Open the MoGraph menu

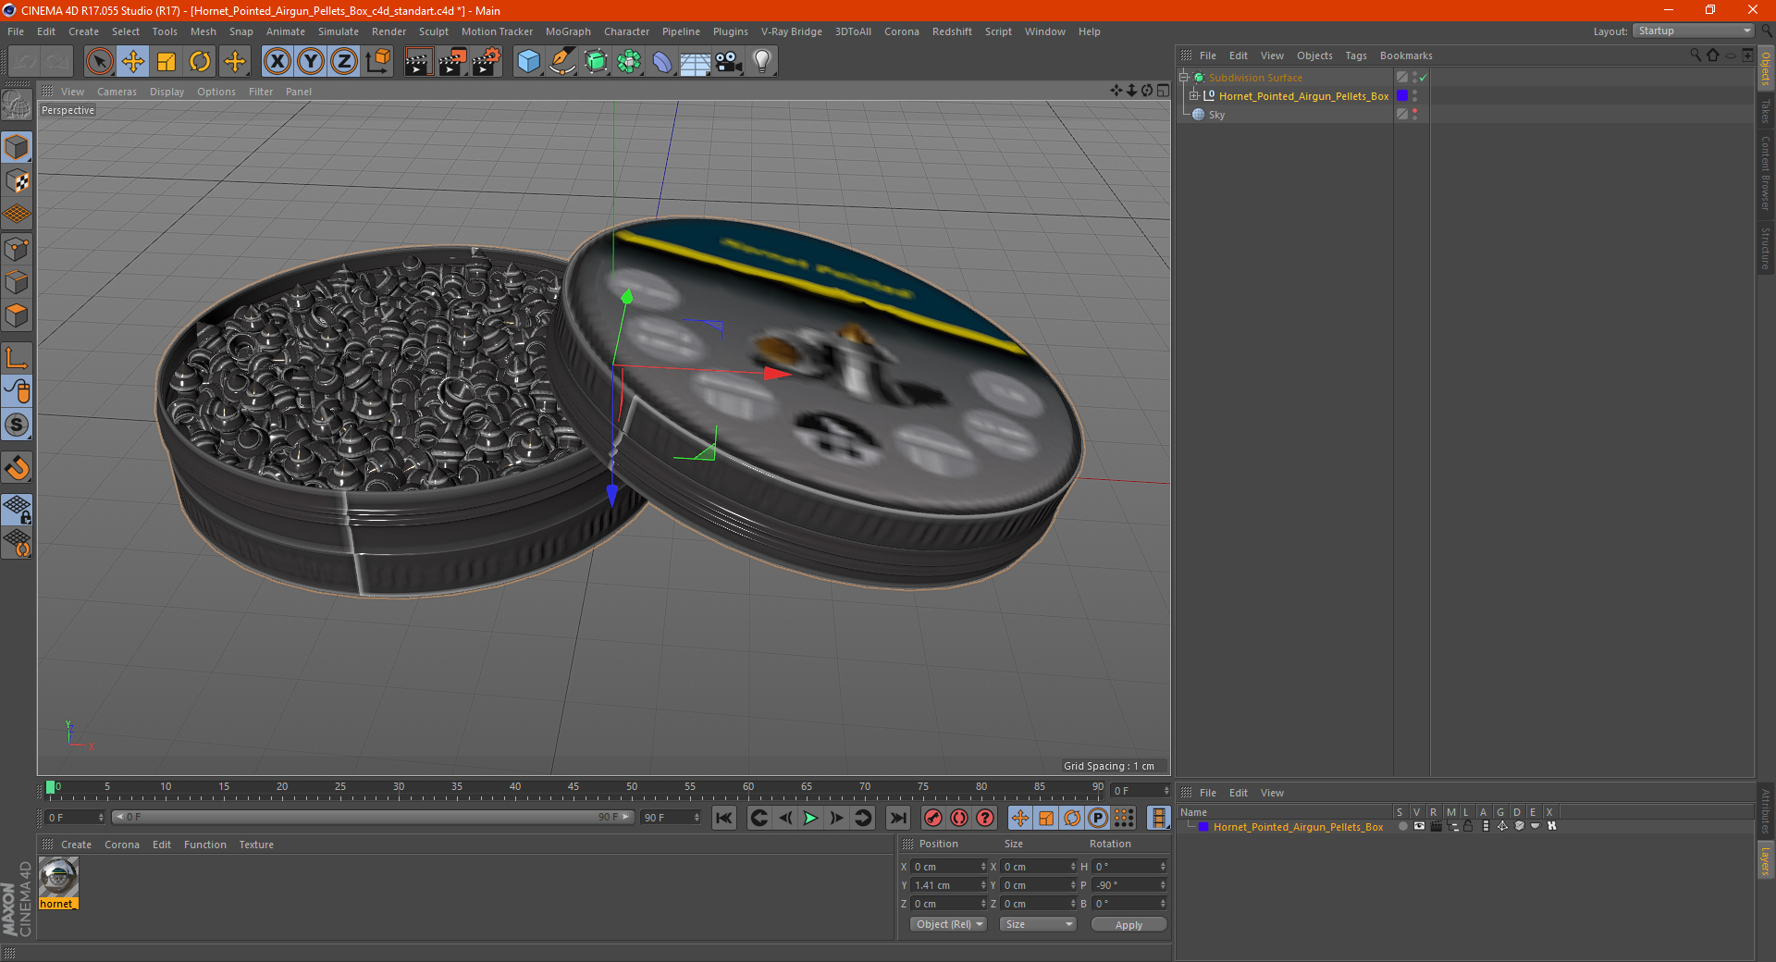pyautogui.click(x=568, y=31)
